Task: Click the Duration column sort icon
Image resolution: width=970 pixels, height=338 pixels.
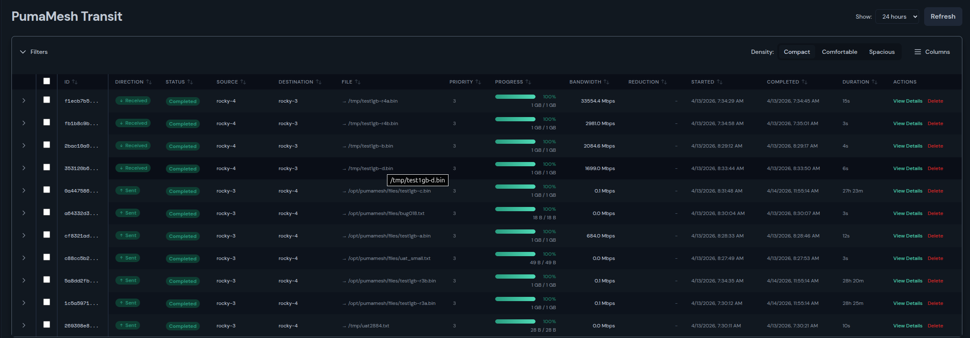Action: [x=874, y=82]
